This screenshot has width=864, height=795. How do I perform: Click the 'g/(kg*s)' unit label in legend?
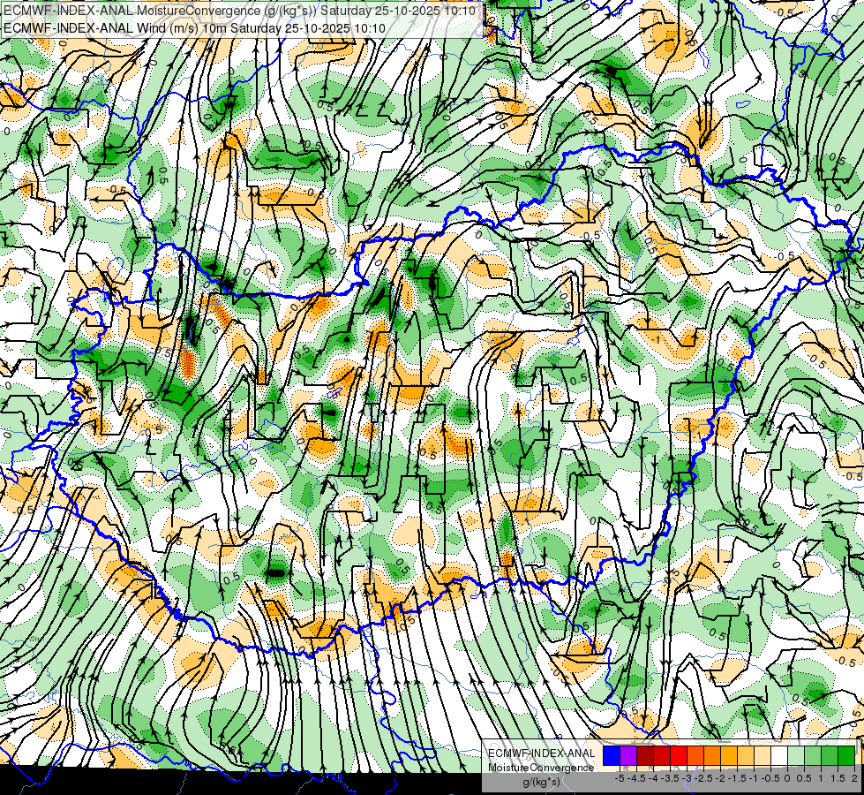(x=541, y=783)
